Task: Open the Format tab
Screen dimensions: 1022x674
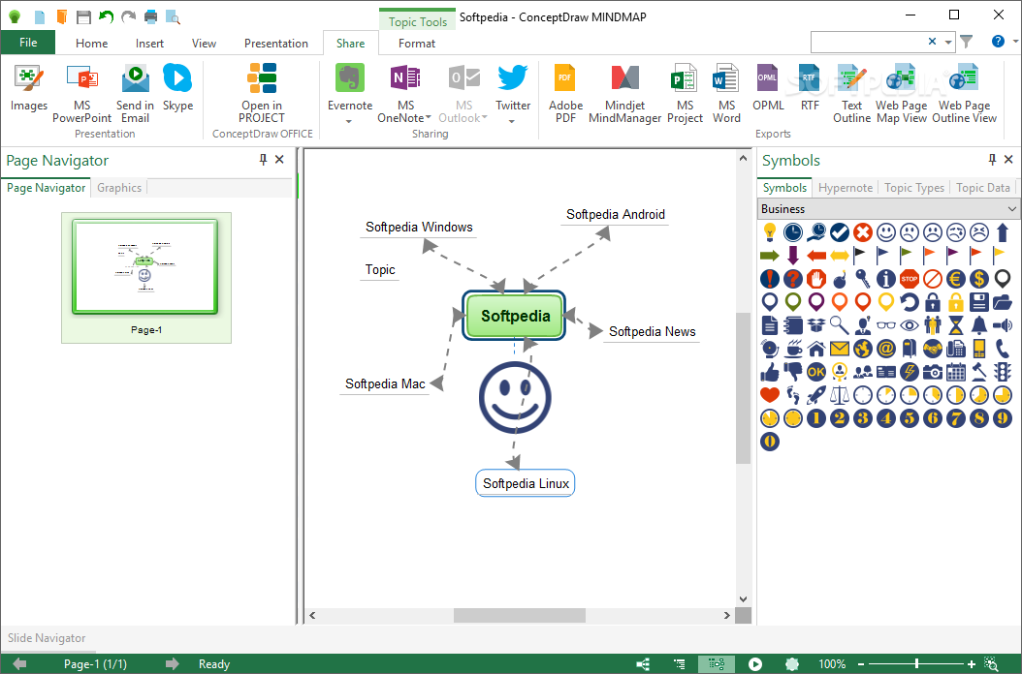Action: [x=417, y=43]
